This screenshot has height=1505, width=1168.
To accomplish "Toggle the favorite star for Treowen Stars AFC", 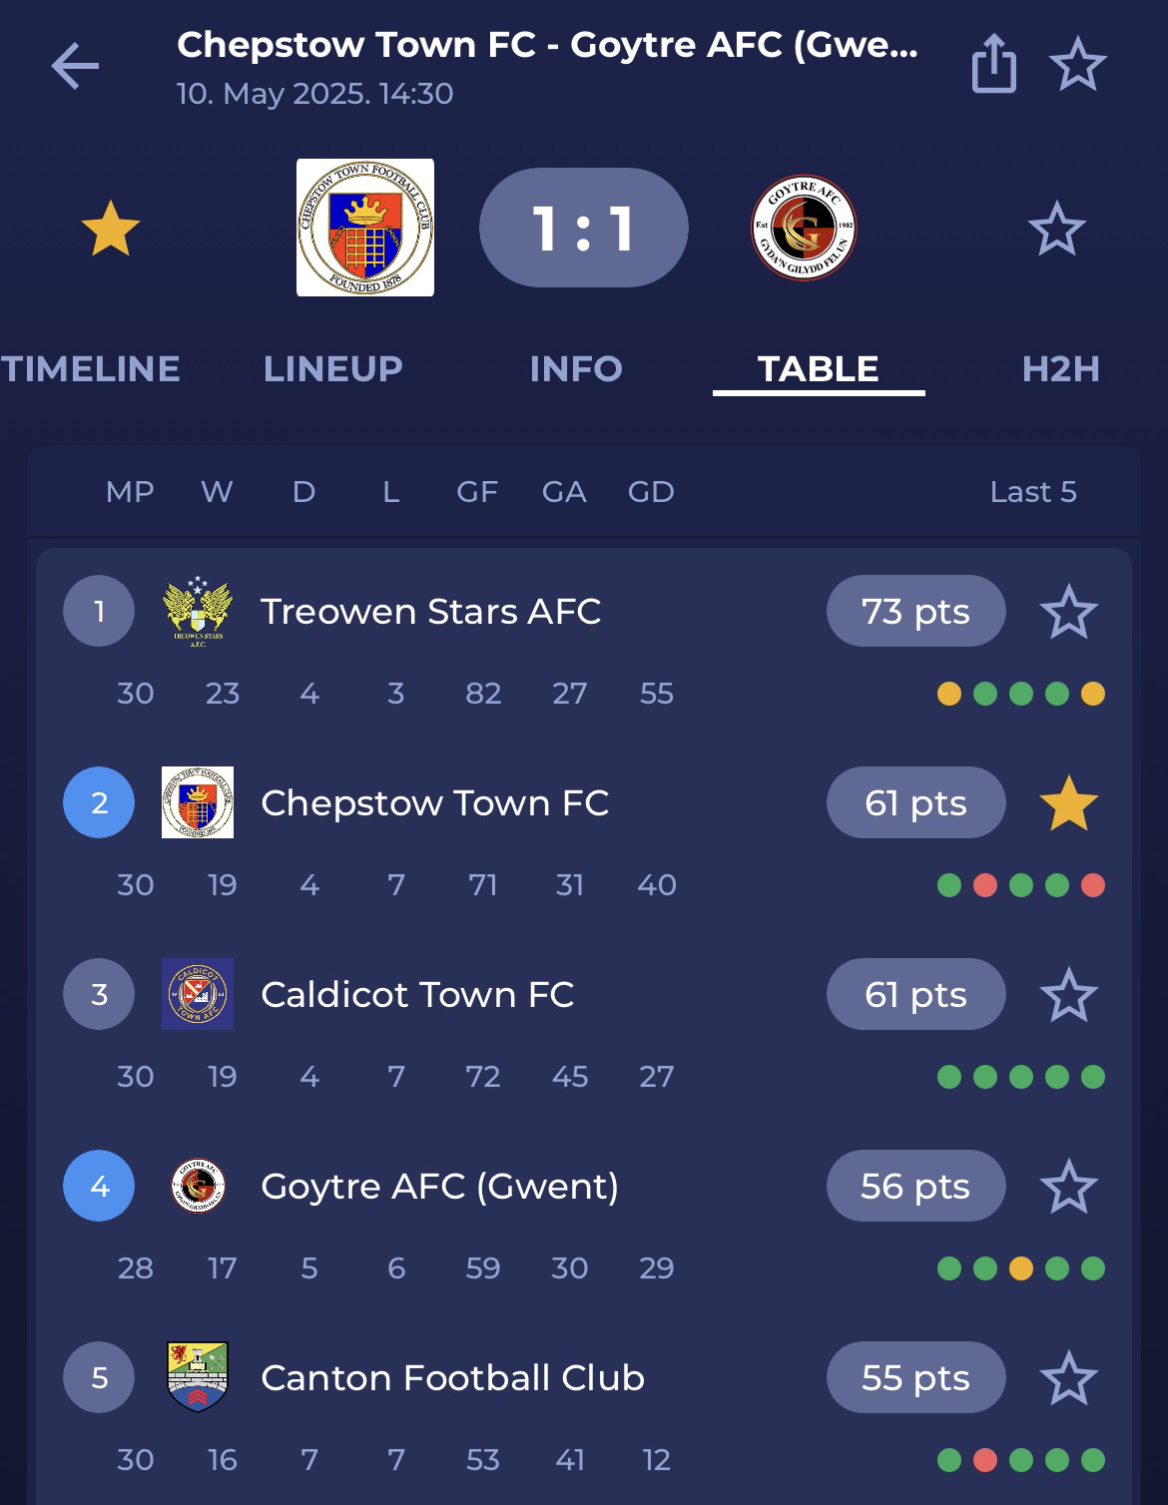I will [x=1069, y=612].
